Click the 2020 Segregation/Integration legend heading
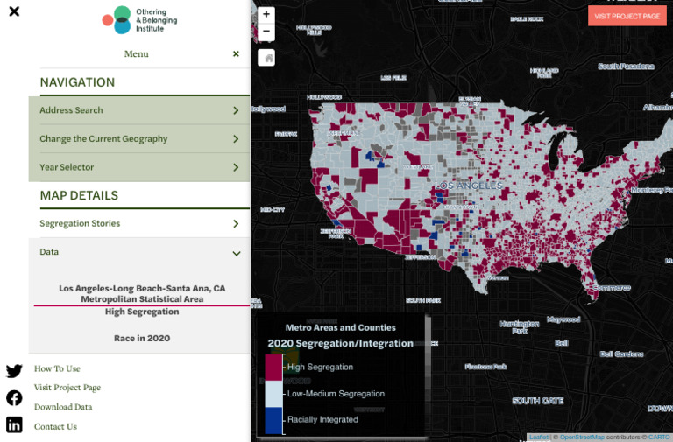 click(x=341, y=343)
